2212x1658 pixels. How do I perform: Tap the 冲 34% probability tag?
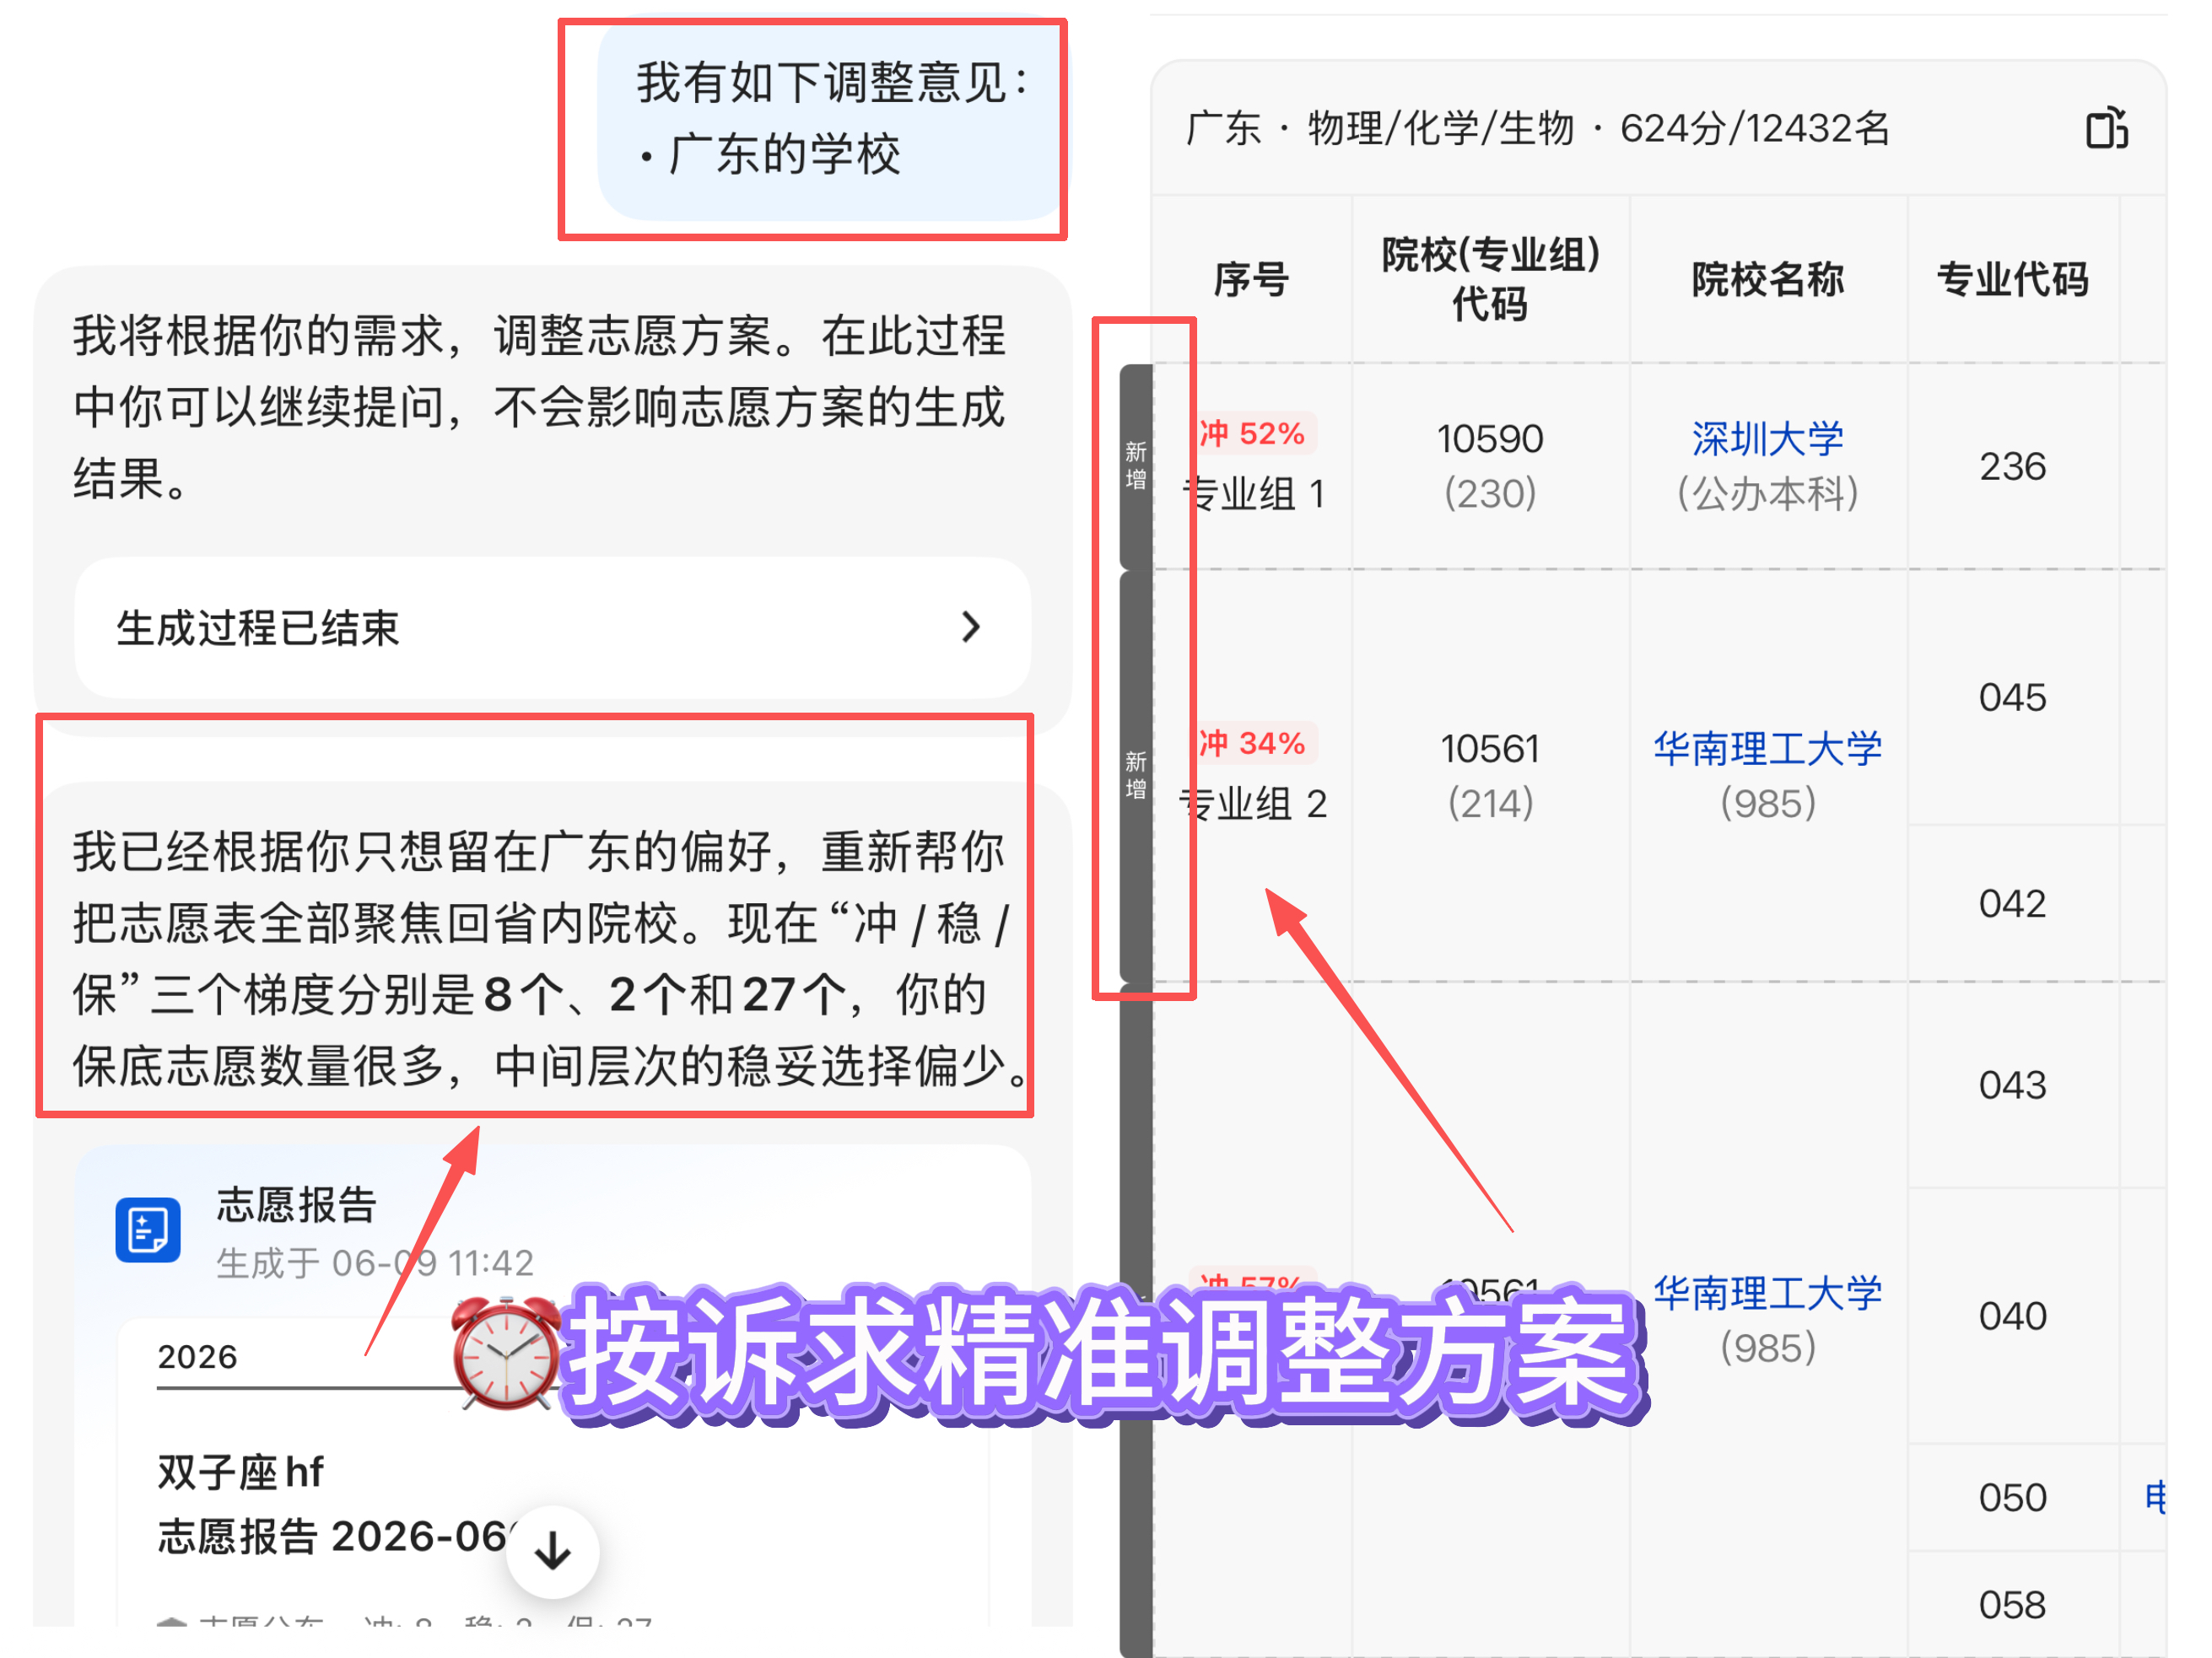point(1252,744)
